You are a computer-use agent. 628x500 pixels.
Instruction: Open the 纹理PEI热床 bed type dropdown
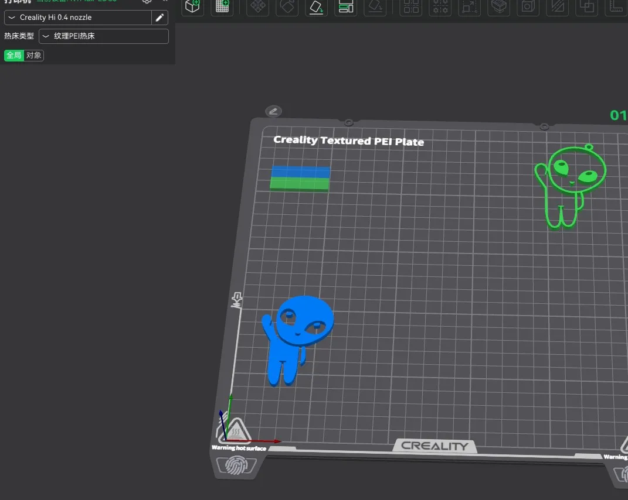(104, 36)
